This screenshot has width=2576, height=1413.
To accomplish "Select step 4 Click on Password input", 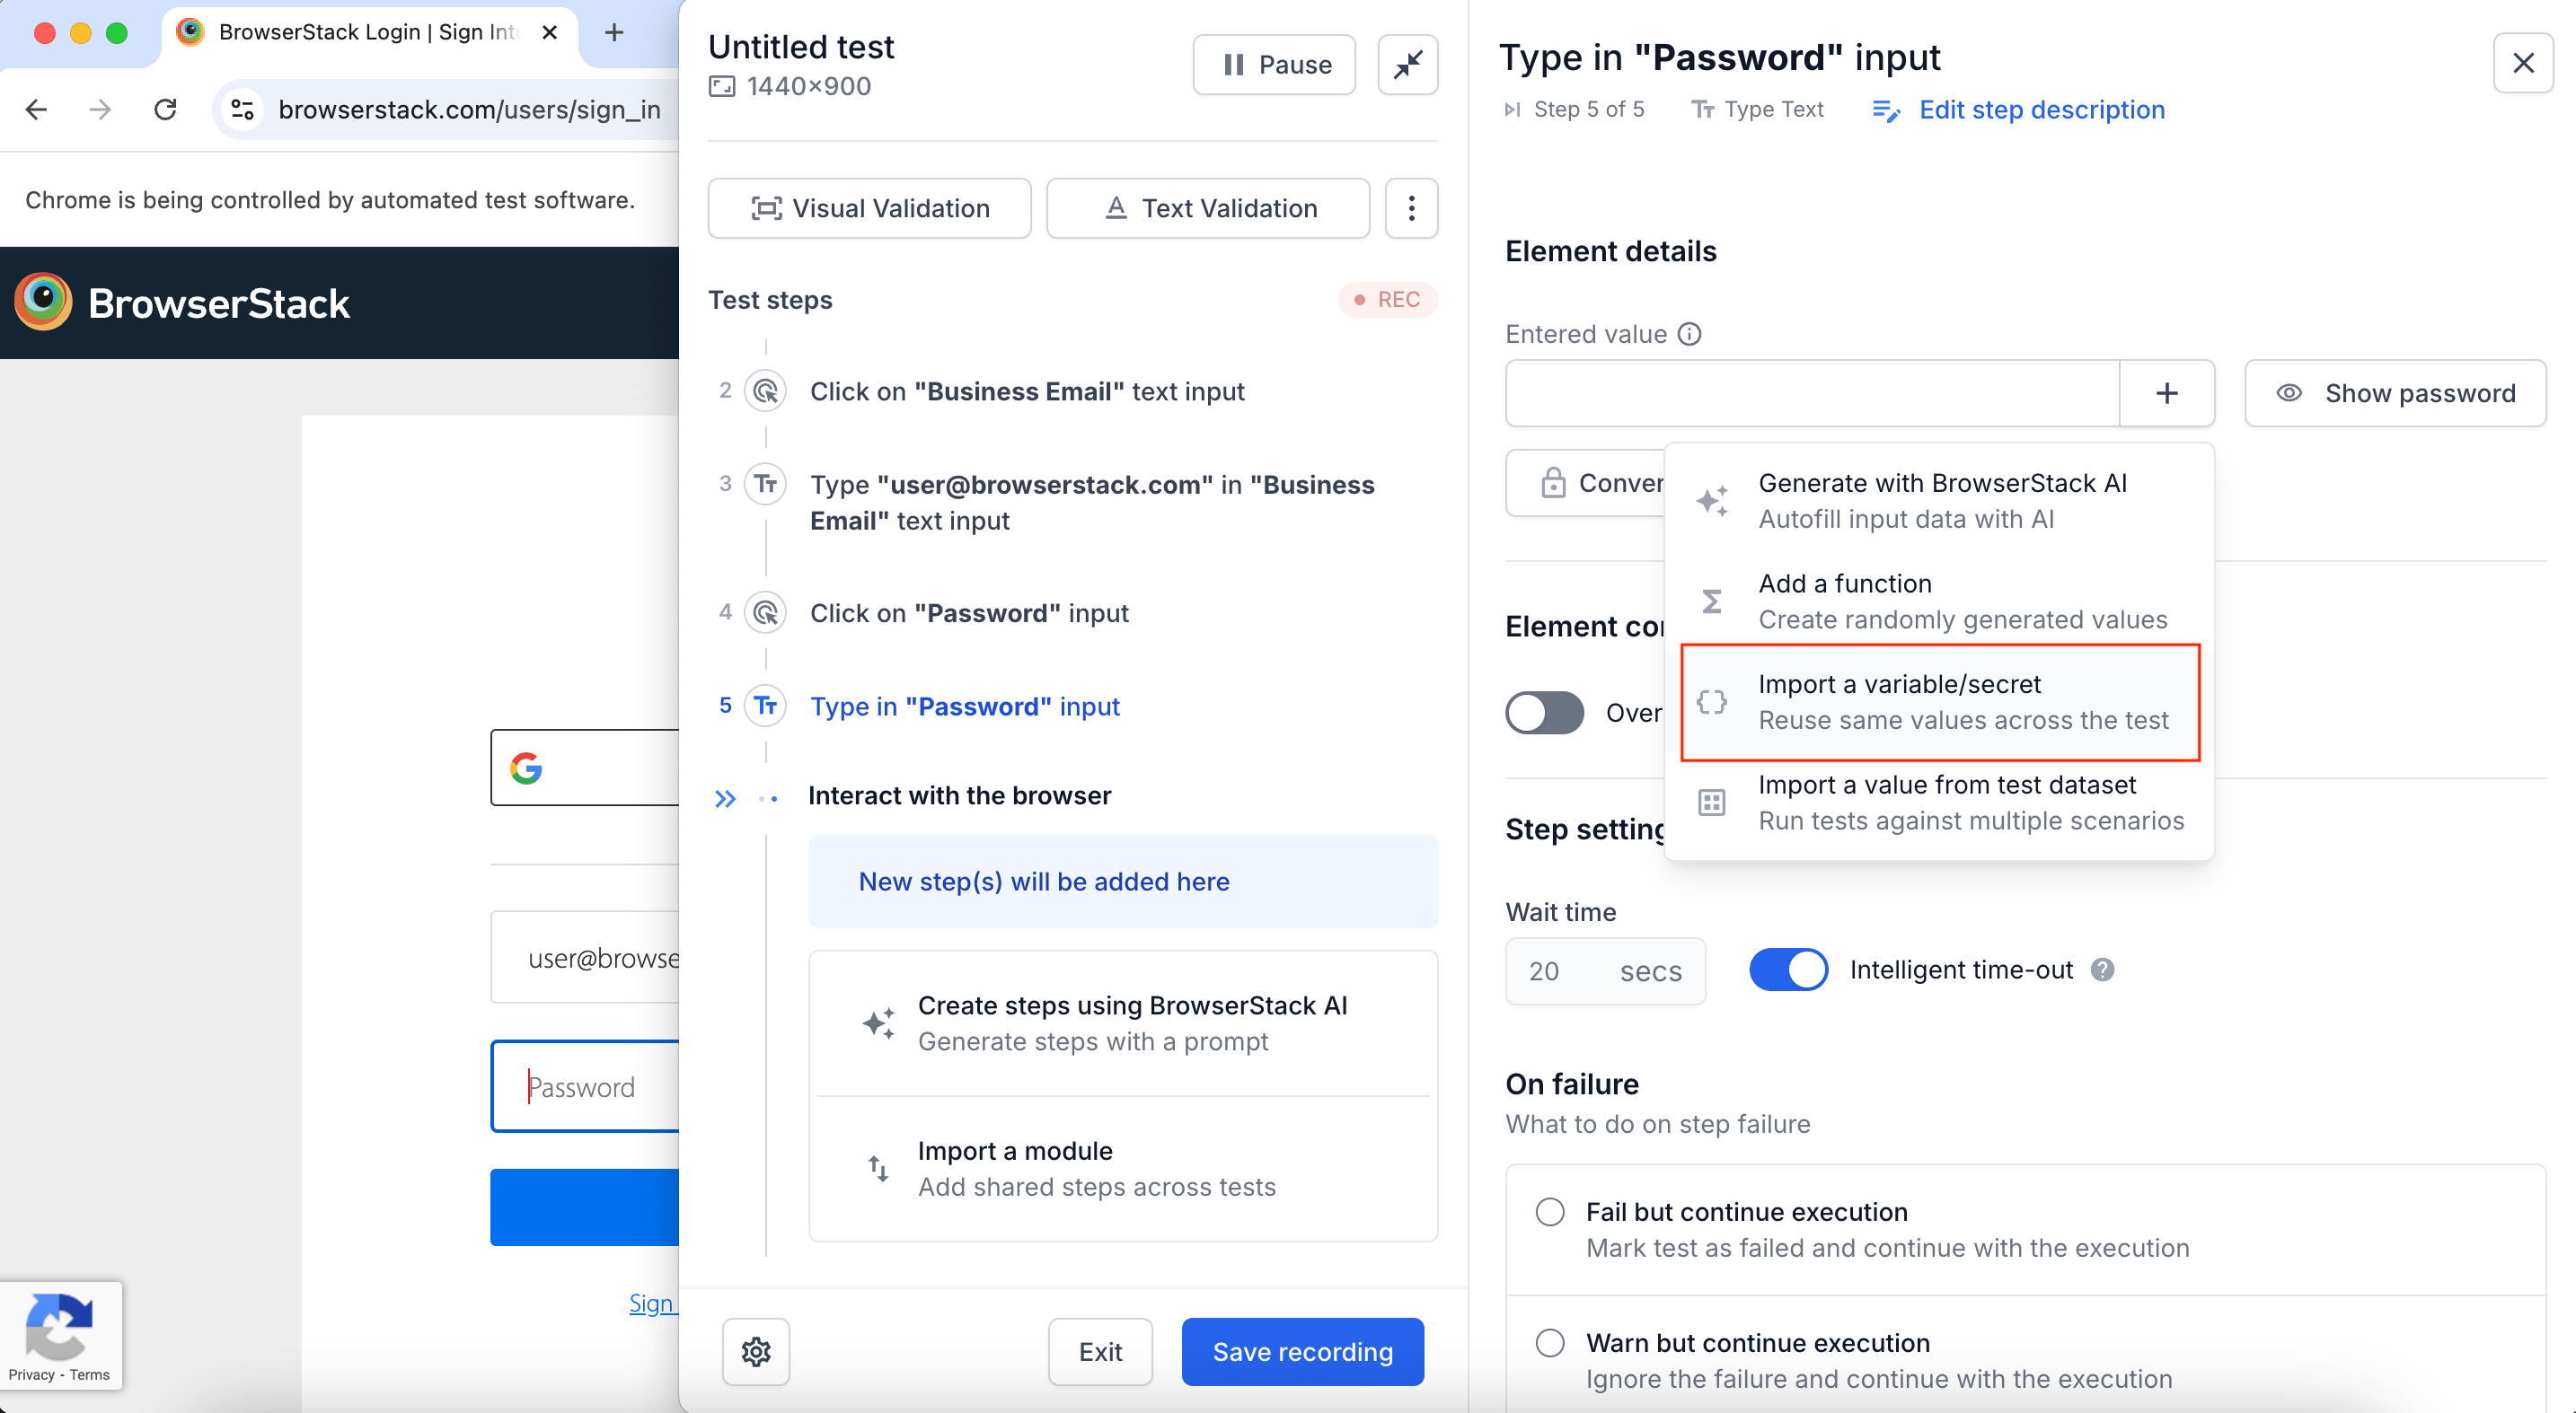I will coord(969,612).
